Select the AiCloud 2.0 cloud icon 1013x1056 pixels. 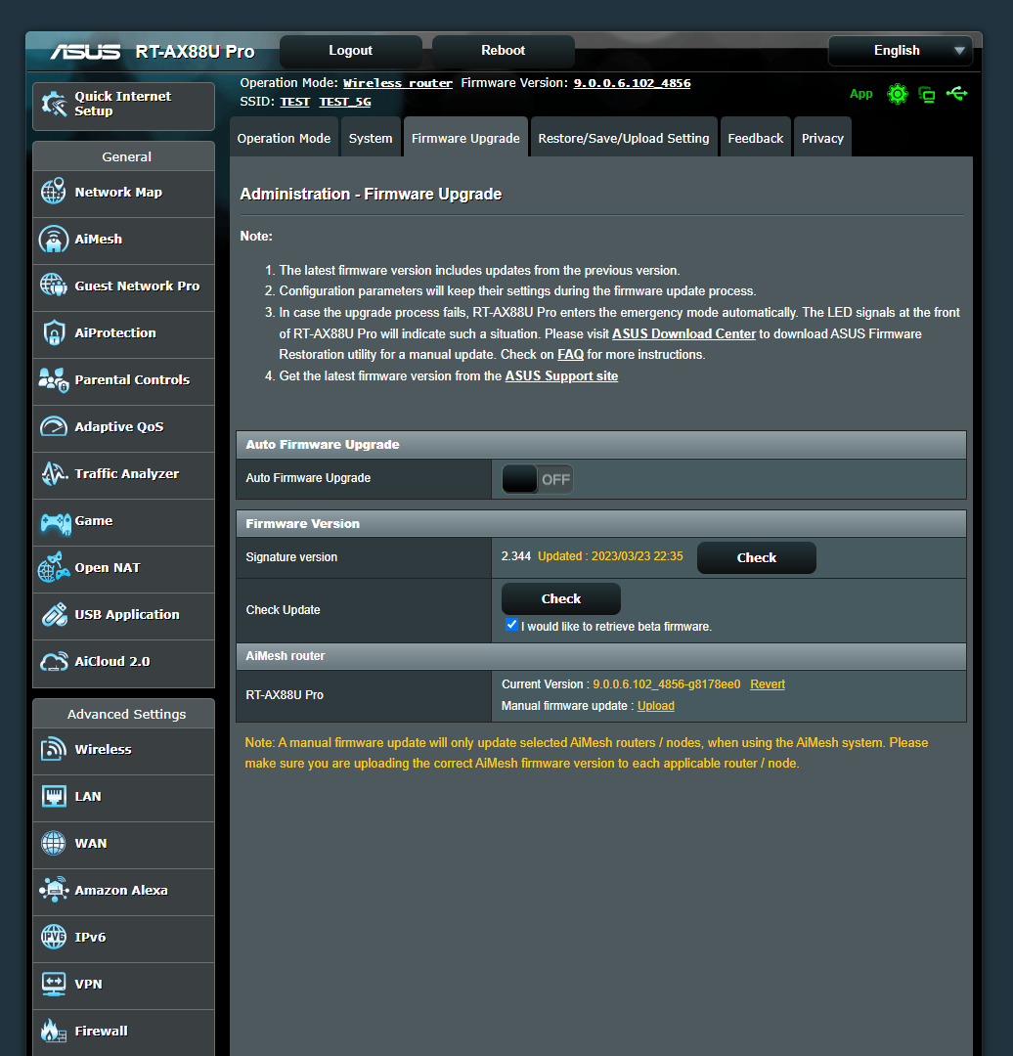click(53, 661)
